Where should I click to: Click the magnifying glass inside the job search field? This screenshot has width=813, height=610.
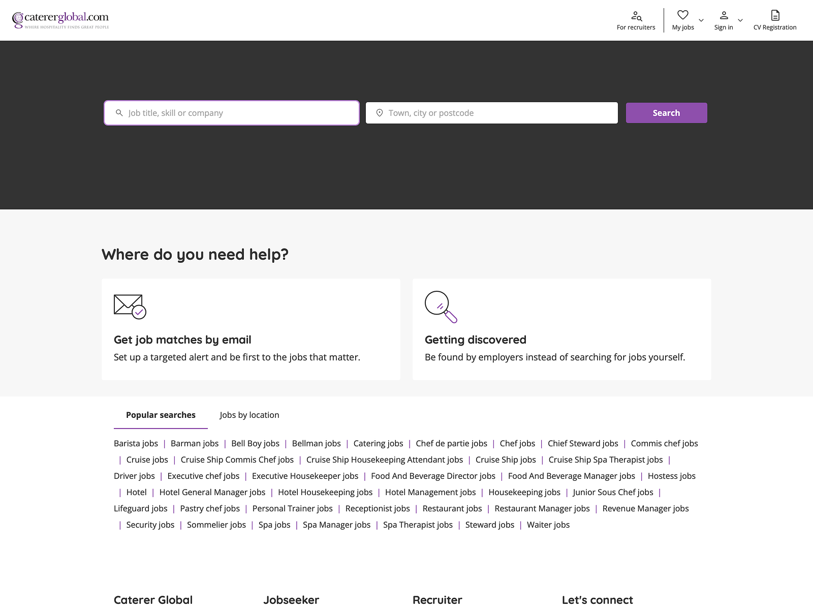coord(119,113)
